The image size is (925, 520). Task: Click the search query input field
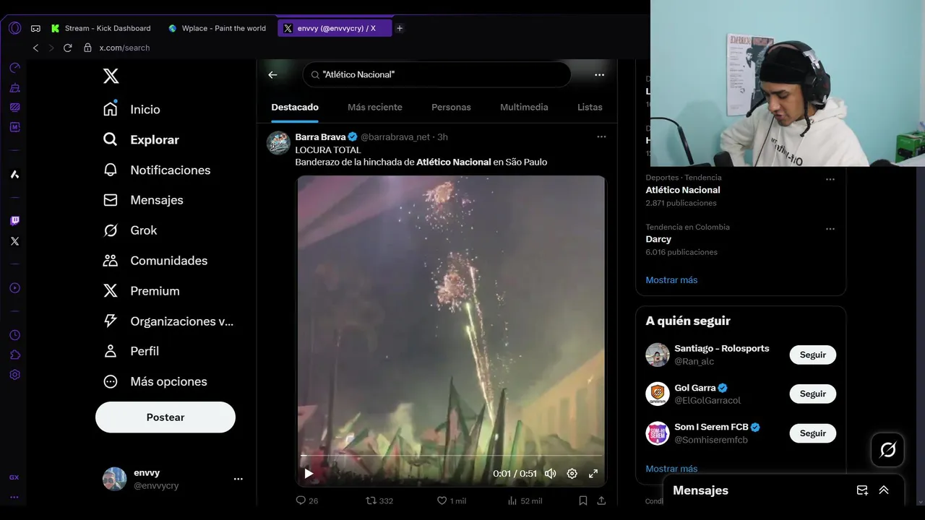[437, 74]
